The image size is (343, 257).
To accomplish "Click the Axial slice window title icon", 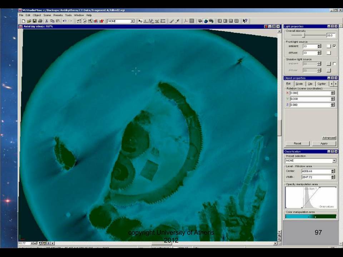I will pyautogui.click(x=21, y=26).
